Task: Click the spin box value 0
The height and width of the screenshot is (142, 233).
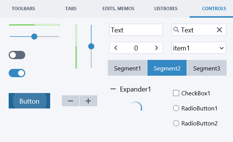Action: (136, 48)
